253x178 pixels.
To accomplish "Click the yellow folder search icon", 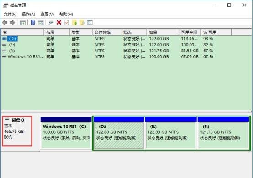I will point(82,22).
